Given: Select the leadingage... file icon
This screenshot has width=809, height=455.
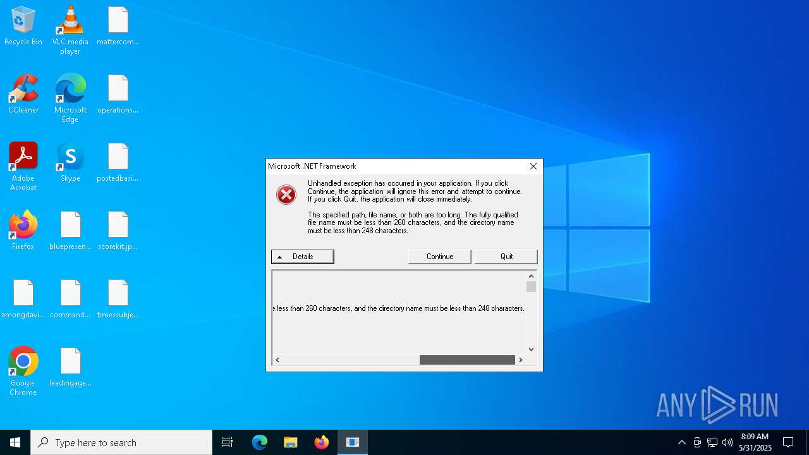Looking at the screenshot, I should click(70, 368).
